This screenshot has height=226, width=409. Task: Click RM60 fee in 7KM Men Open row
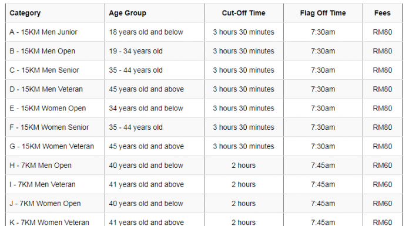tap(383, 166)
